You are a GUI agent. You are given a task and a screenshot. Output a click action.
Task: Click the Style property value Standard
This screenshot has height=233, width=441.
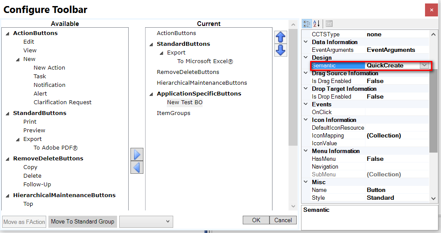397,198
